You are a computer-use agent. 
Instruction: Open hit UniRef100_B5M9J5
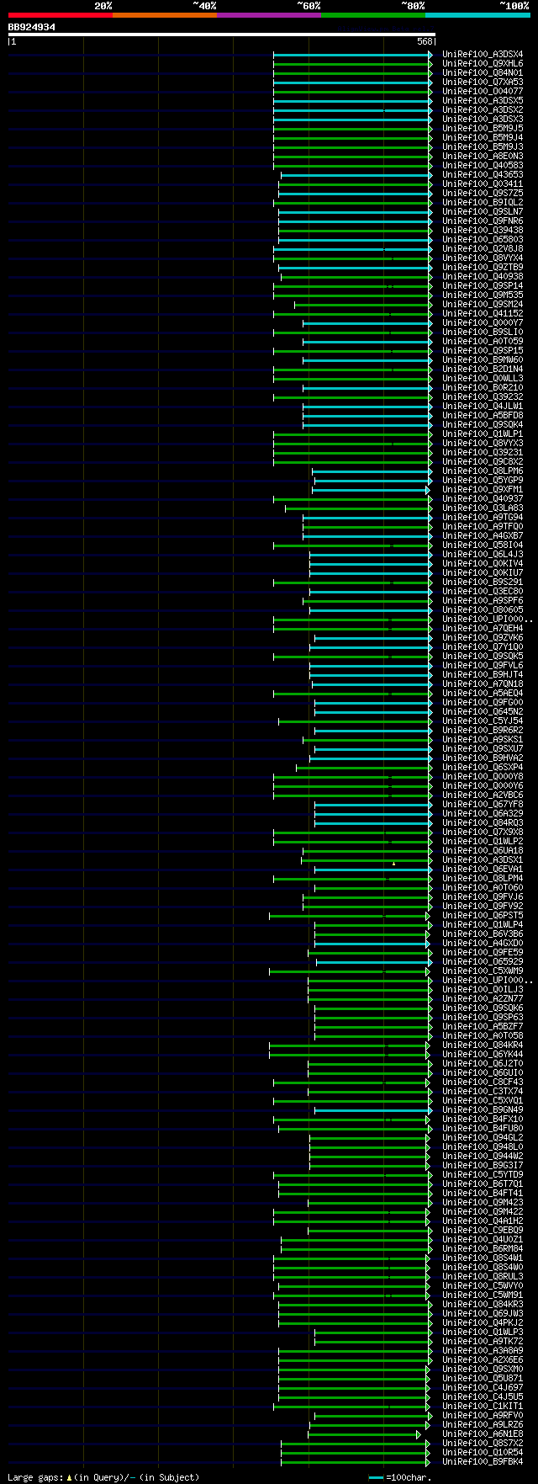pos(483,129)
